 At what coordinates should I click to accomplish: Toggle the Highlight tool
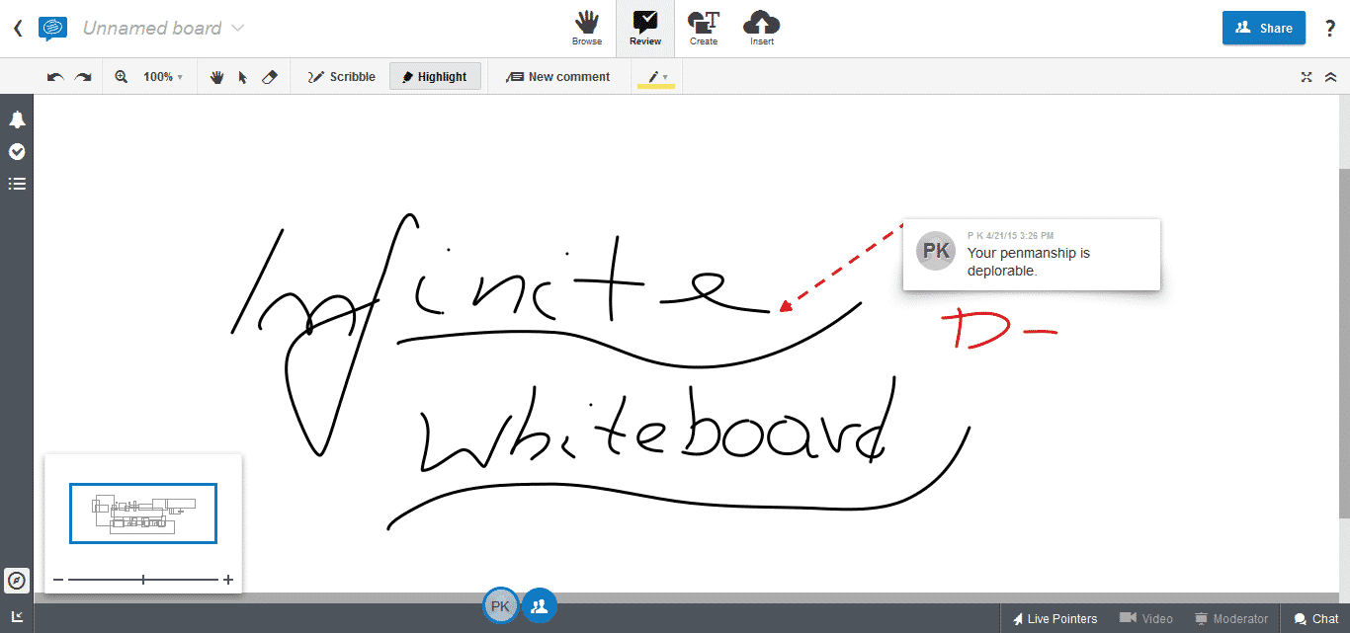(x=435, y=76)
